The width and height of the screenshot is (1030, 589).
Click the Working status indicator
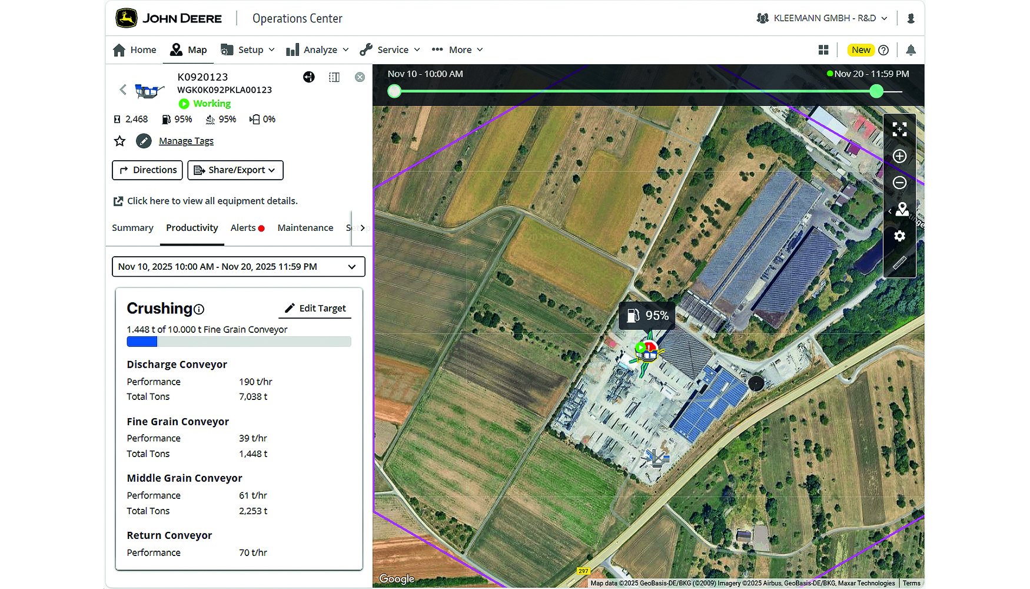[204, 104]
